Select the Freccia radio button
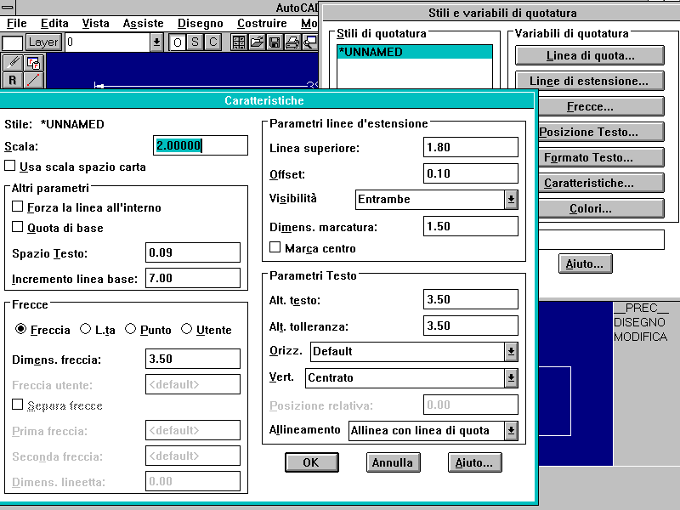The height and width of the screenshot is (510, 680). [x=20, y=329]
